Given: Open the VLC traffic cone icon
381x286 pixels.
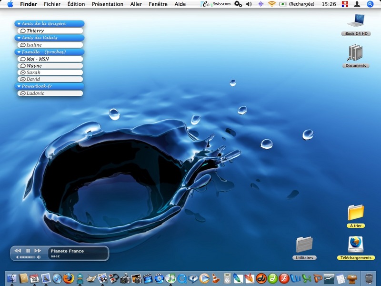Looking at the screenshot, I should (216, 278).
